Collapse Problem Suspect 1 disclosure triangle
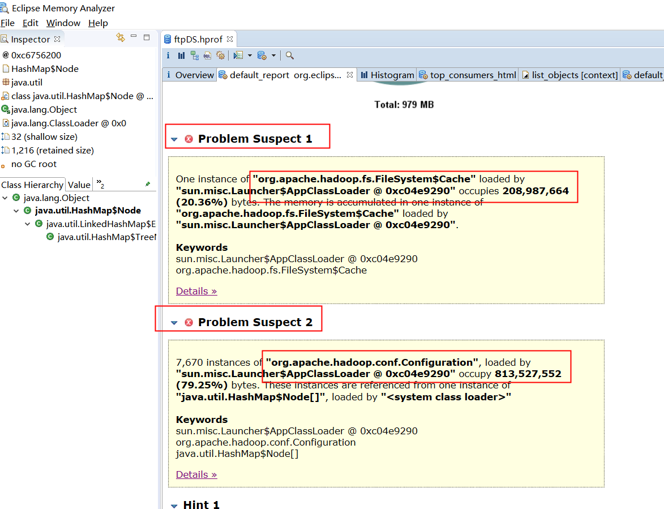 [x=174, y=139]
